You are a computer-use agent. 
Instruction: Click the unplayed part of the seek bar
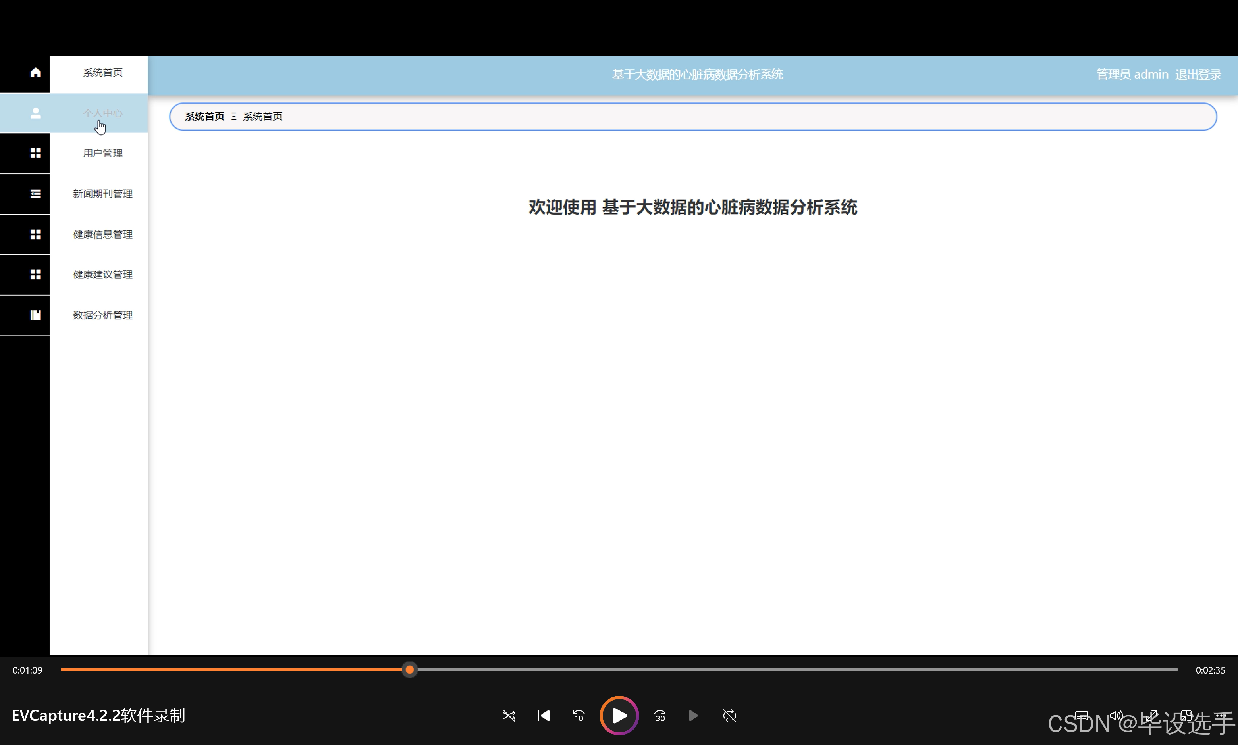click(x=797, y=670)
